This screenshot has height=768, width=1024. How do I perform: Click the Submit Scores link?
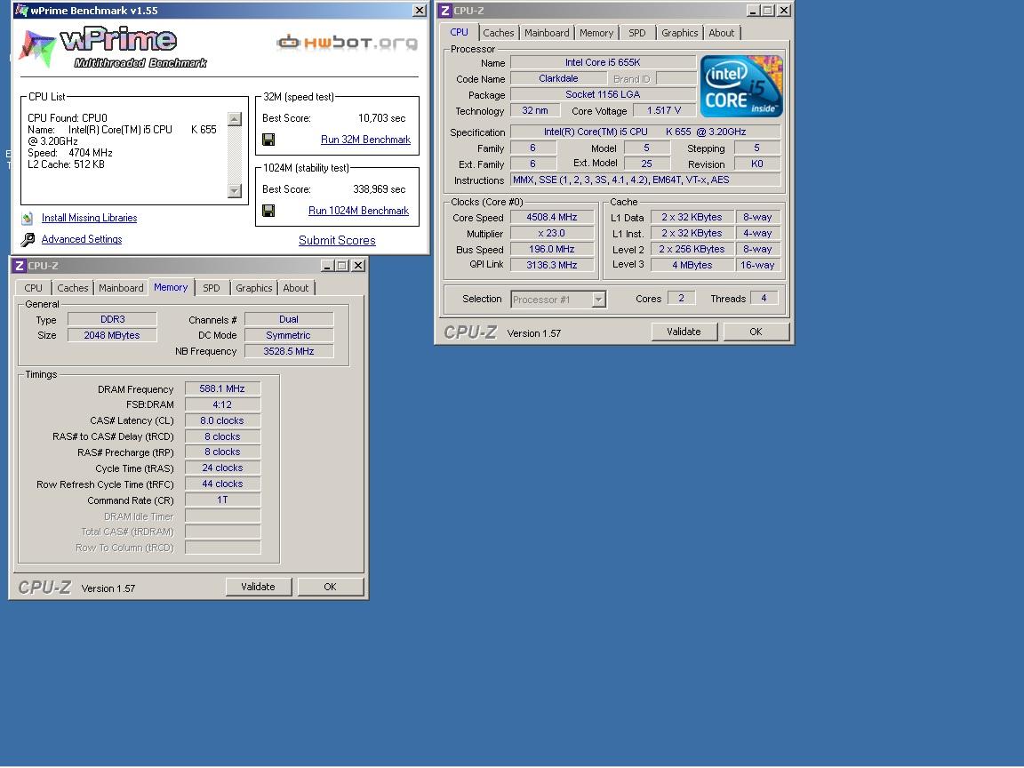click(337, 240)
